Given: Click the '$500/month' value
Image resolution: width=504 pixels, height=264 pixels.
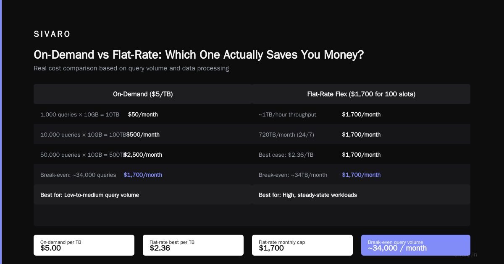Looking at the screenshot, I should click(x=143, y=135).
